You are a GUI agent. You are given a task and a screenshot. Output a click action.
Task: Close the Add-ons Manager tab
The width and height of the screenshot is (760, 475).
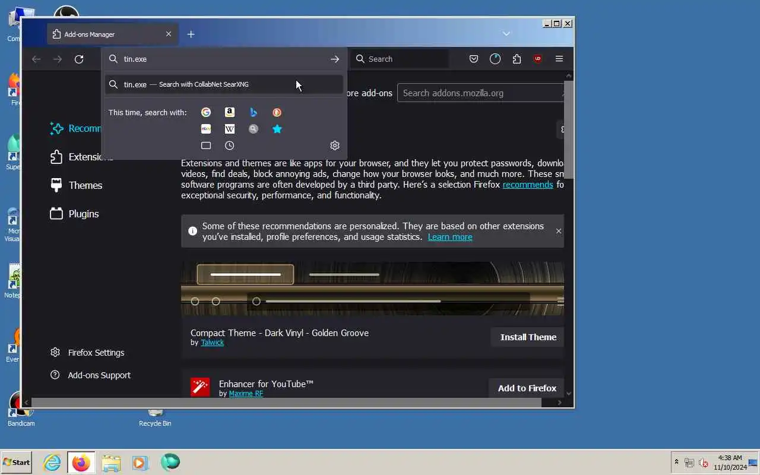point(169,34)
